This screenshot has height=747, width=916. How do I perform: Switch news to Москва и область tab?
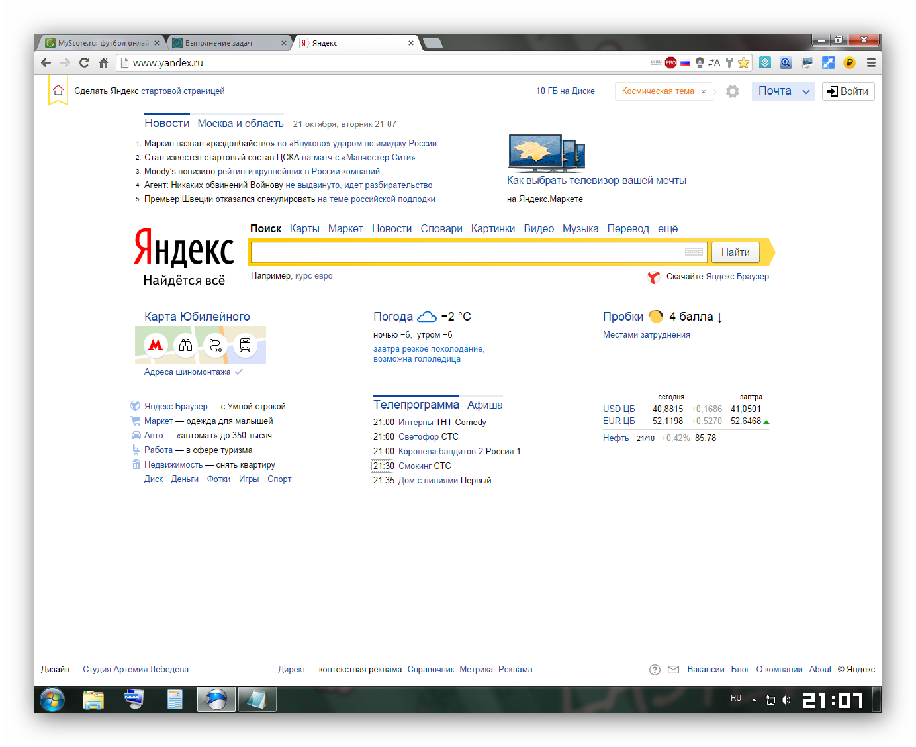click(x=240, y=123)
